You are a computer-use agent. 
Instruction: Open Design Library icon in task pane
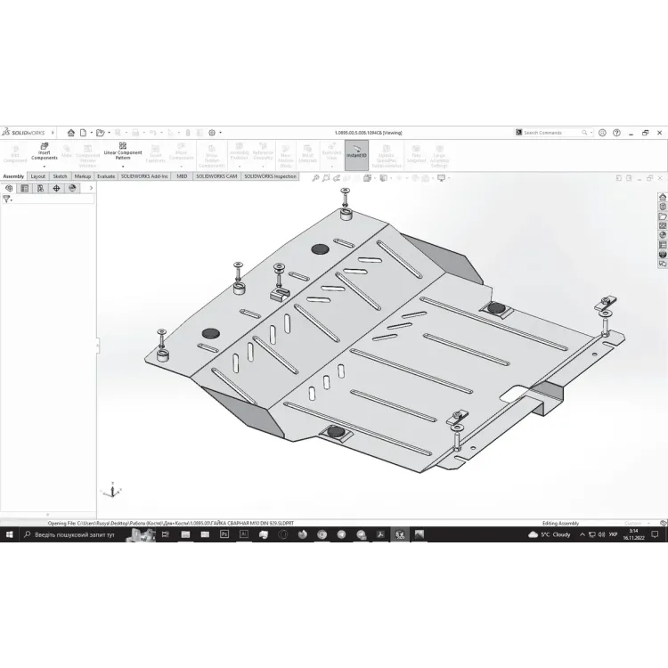pos(663,207)
